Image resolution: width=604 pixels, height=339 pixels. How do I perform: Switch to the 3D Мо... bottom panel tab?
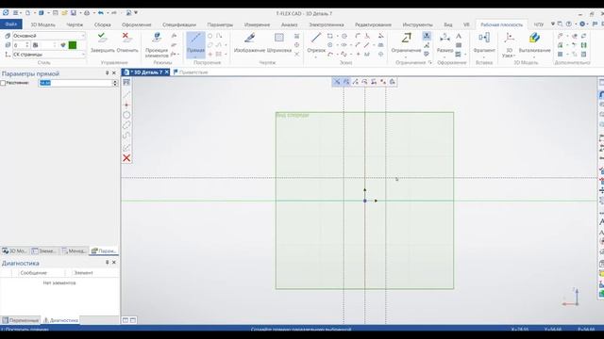click(15, 250)
